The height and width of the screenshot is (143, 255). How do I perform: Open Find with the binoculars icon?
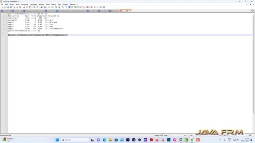click(41, 7)
